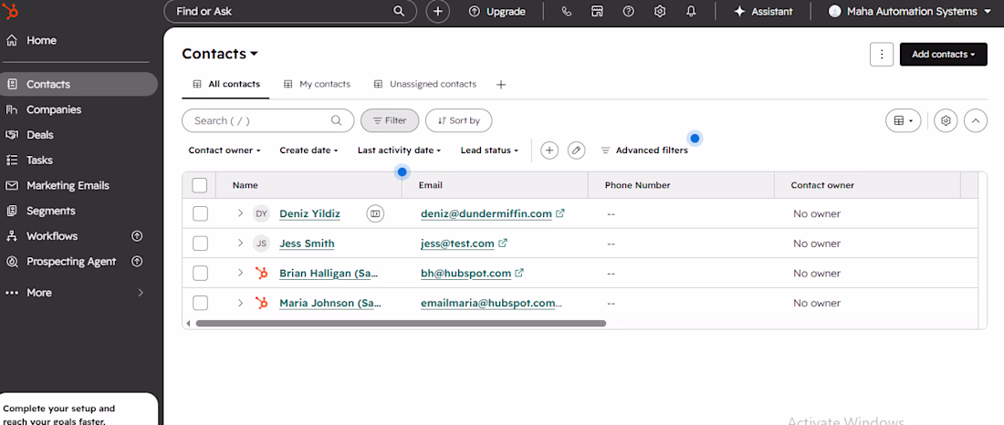
Task: Check the select all contacts checkbox
Action: (200, 185)
